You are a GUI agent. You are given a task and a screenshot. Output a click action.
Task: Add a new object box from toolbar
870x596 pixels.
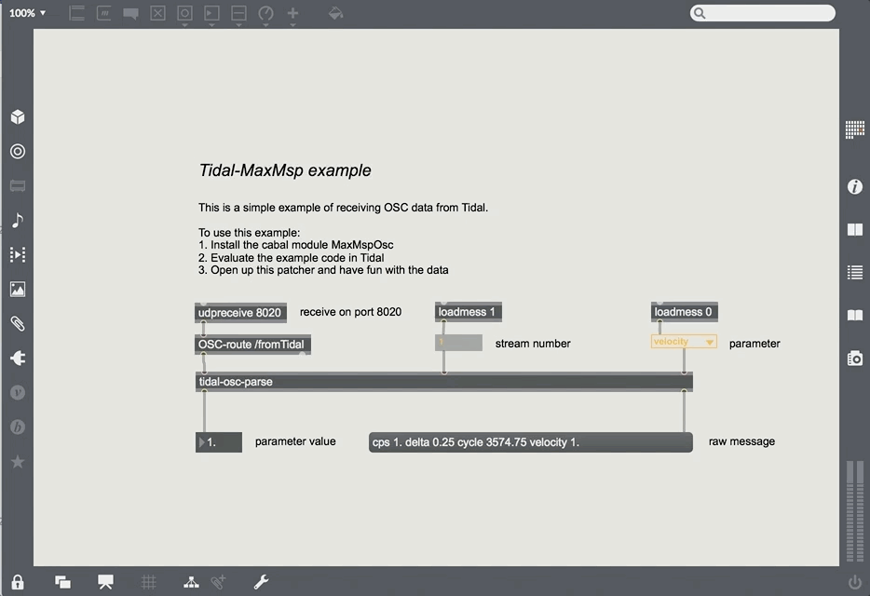coord(77,13)
